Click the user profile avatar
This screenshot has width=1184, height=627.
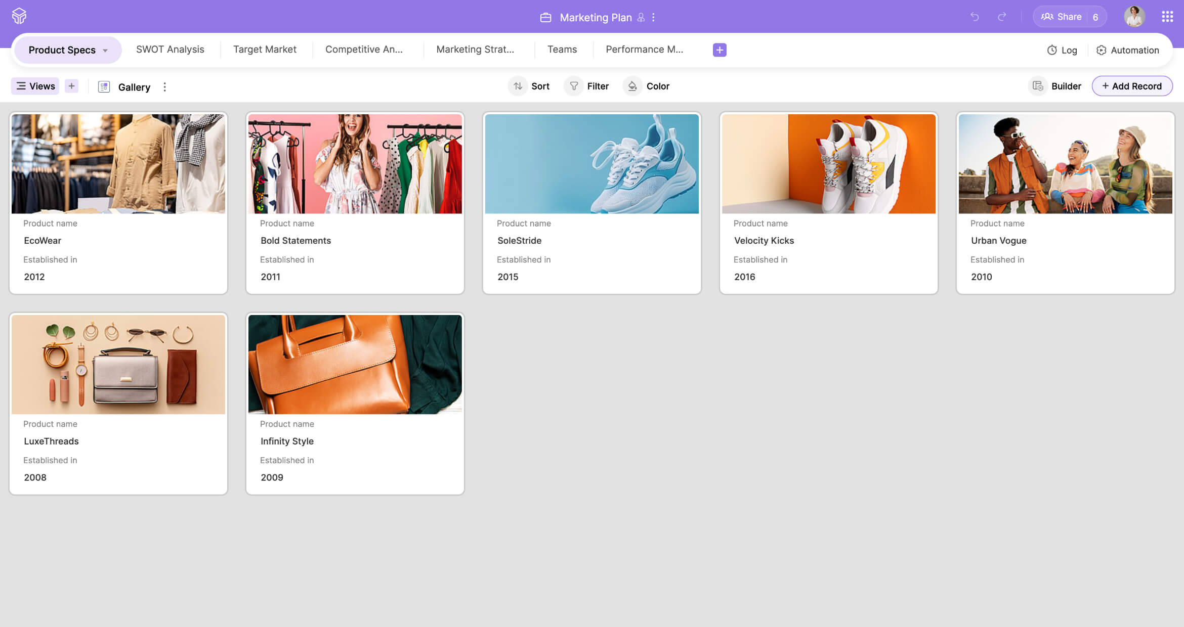[1134, 17]
